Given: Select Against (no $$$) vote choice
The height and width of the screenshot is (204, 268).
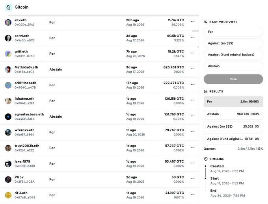Looking at the screenshot, I should click(x=233, y=43).
